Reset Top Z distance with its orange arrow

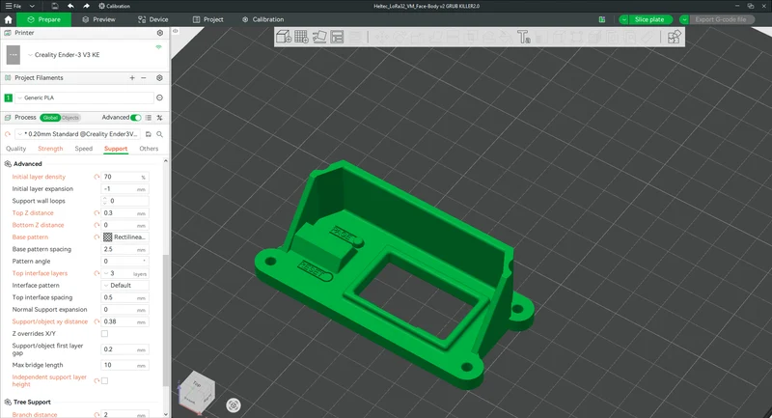96,213
